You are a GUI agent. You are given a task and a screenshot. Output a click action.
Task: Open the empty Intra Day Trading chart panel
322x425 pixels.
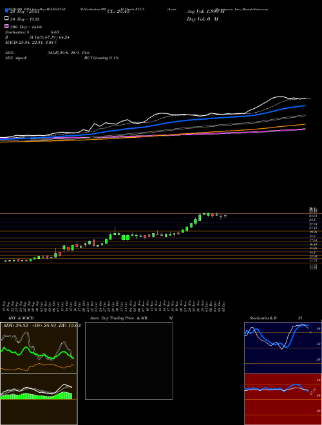point(129,361)
